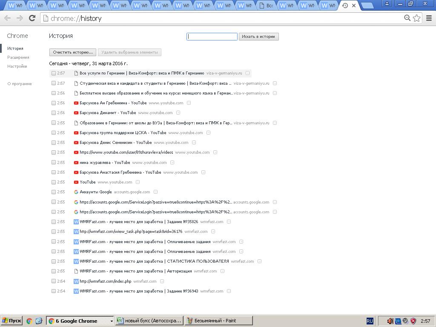Viewport: 436px width, 327px height.
Task: Open dropdown for Аккаунты Google entry
Action: pyautogui.click(x=156, y=192)
